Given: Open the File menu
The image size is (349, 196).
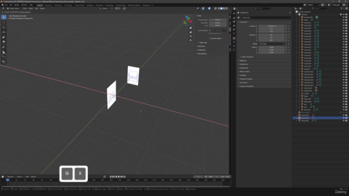Looking at the screenshot, I should [x=6, y=5].
